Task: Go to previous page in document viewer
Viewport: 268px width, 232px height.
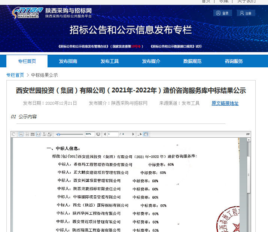Action: click(105, 134)
